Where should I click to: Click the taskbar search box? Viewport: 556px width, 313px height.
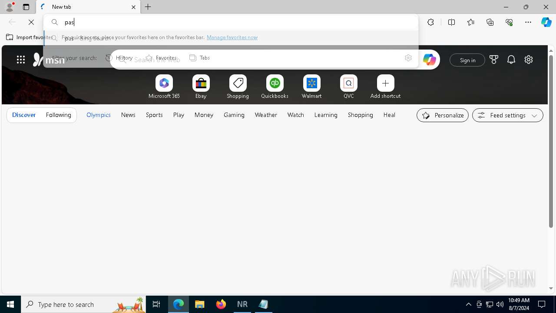[83, 304]
